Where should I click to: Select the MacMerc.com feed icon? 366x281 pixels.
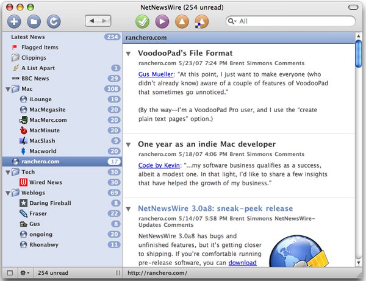point(23,120)
